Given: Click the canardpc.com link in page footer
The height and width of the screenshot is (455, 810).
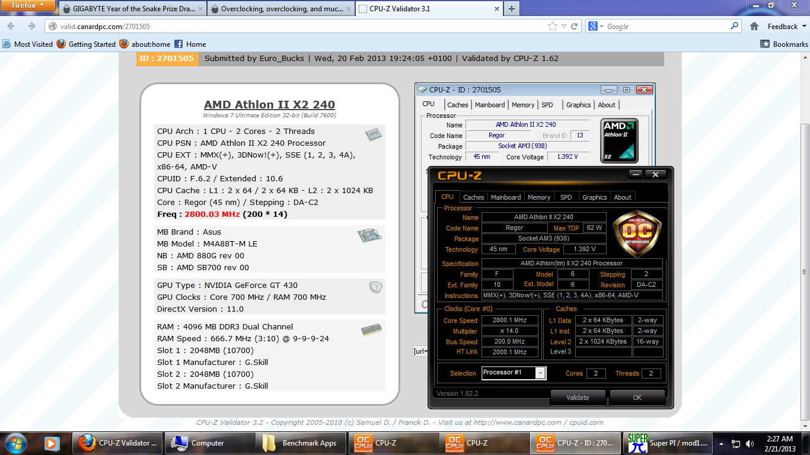Looking at the screenshot, I should click(x=516, y=422).
